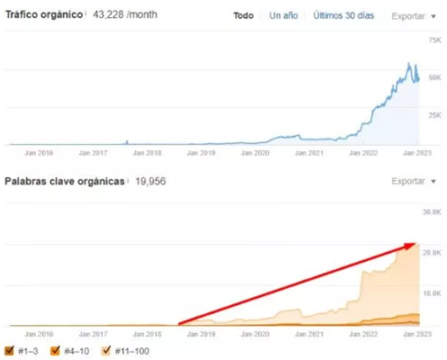This screenshot has height=360, width=447.
Task: Toggle the #4–10 positions checkbox
Action: click(x=55, y=350)
